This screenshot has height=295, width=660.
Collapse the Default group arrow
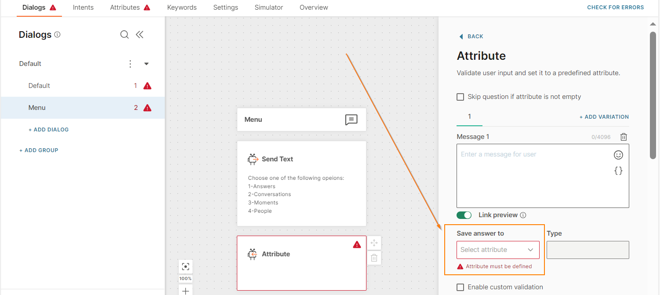(147, 64)
